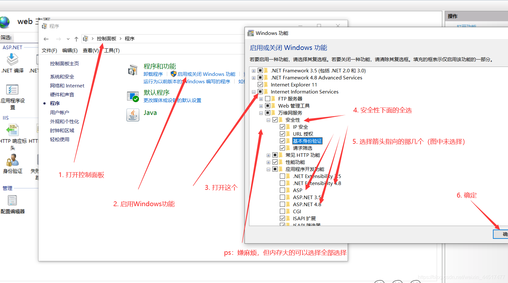Open the 查看(V) menu
The width and height of the screenshot is (508, 283).
(x=91, y=51)
